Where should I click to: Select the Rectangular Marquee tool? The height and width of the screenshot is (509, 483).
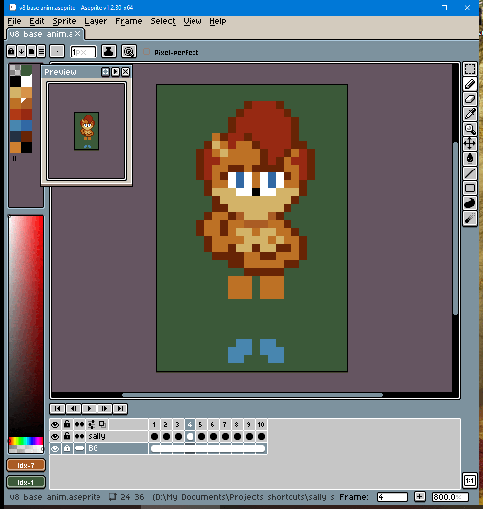tap(469, 69)
